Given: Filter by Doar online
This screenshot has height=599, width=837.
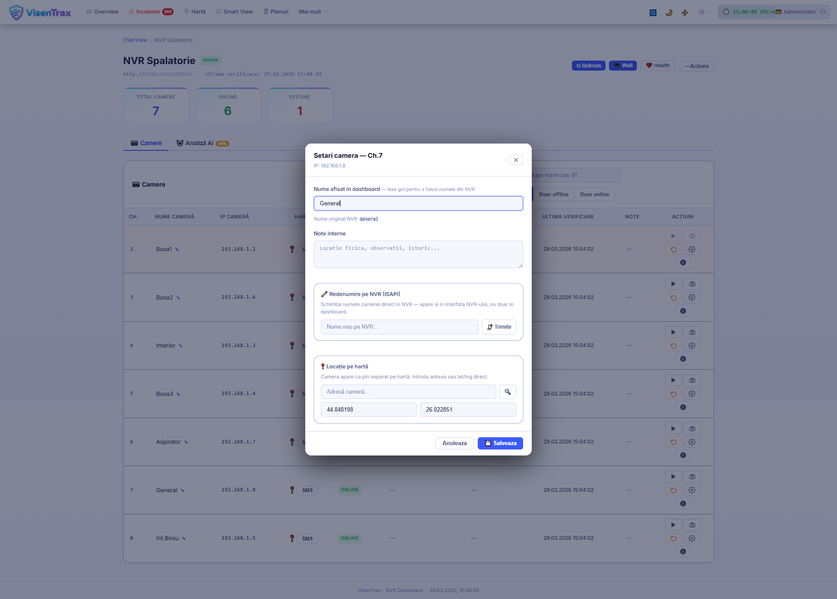Looking at the screenshot, I should [x=595, y=194].
